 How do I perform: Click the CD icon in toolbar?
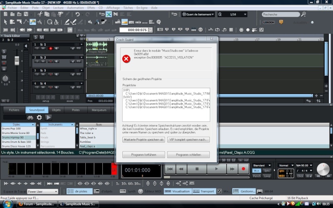pos(201,30)
